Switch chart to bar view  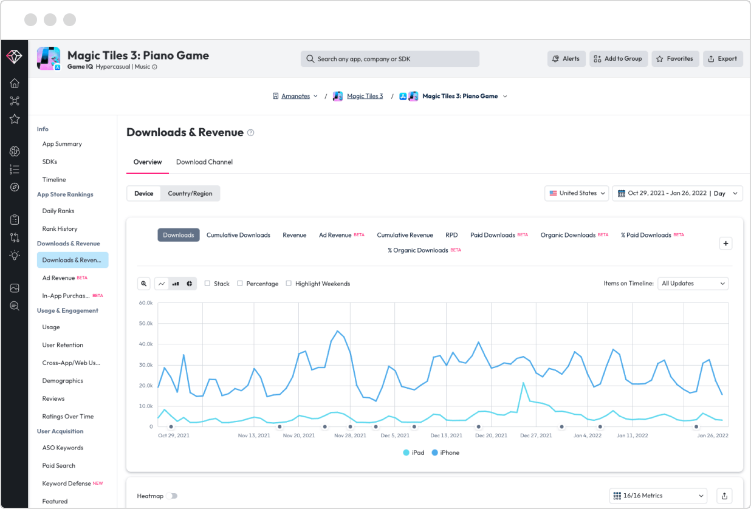coord(176,284)
